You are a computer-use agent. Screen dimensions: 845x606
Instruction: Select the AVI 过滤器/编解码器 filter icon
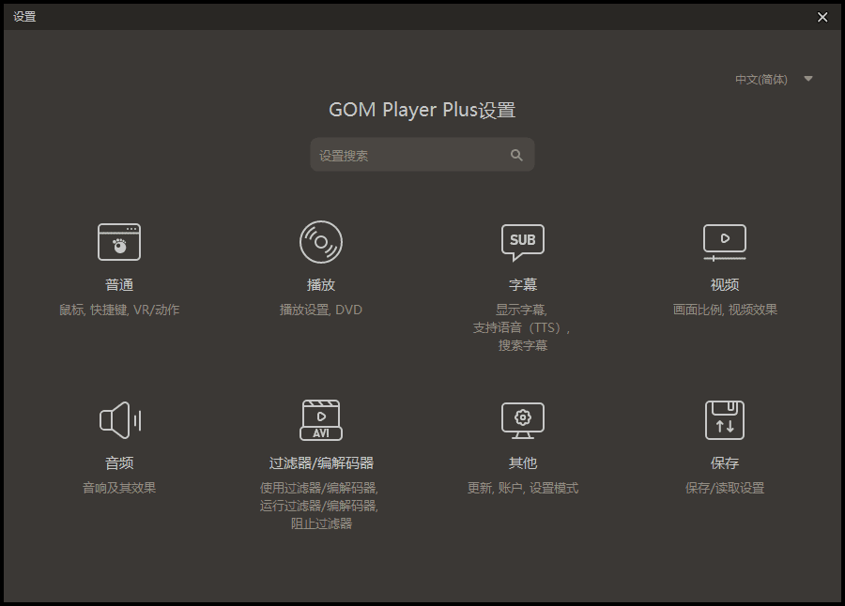click(321, 419)
